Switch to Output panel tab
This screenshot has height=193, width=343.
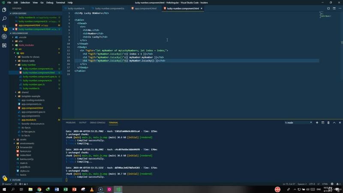pyautogui.click(x=83, y=123)
